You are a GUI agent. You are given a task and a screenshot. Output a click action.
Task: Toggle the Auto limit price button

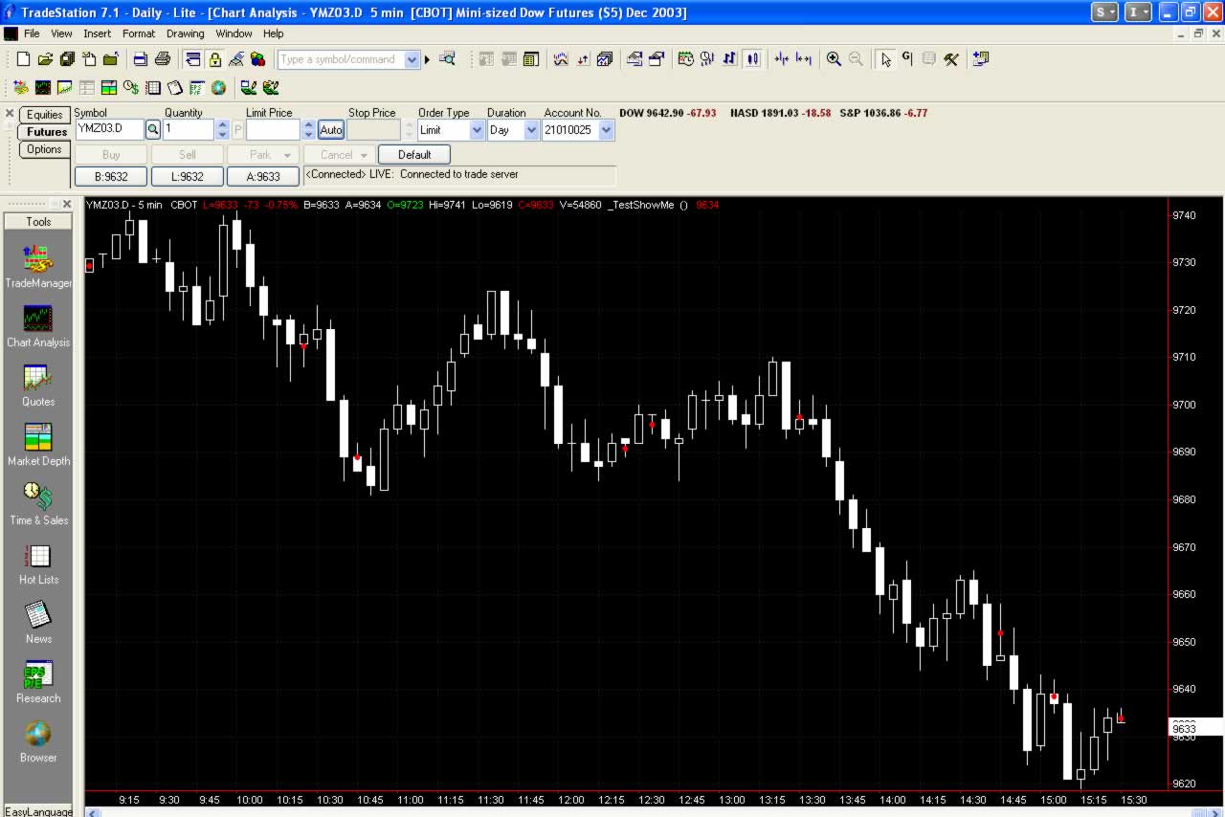(331, 130)
